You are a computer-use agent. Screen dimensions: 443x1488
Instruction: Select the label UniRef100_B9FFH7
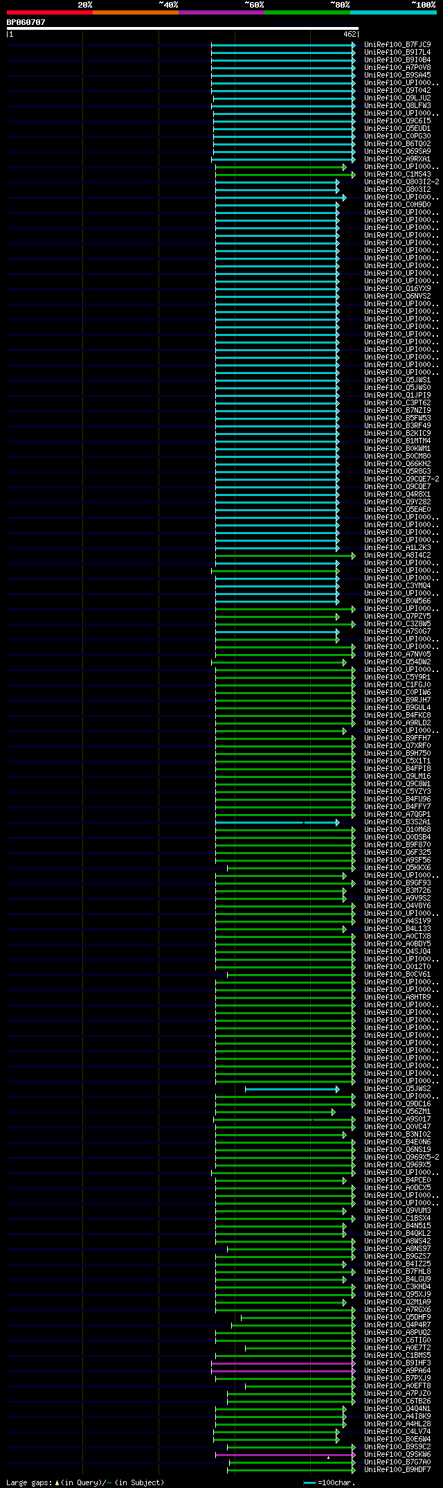click(397, 738)
